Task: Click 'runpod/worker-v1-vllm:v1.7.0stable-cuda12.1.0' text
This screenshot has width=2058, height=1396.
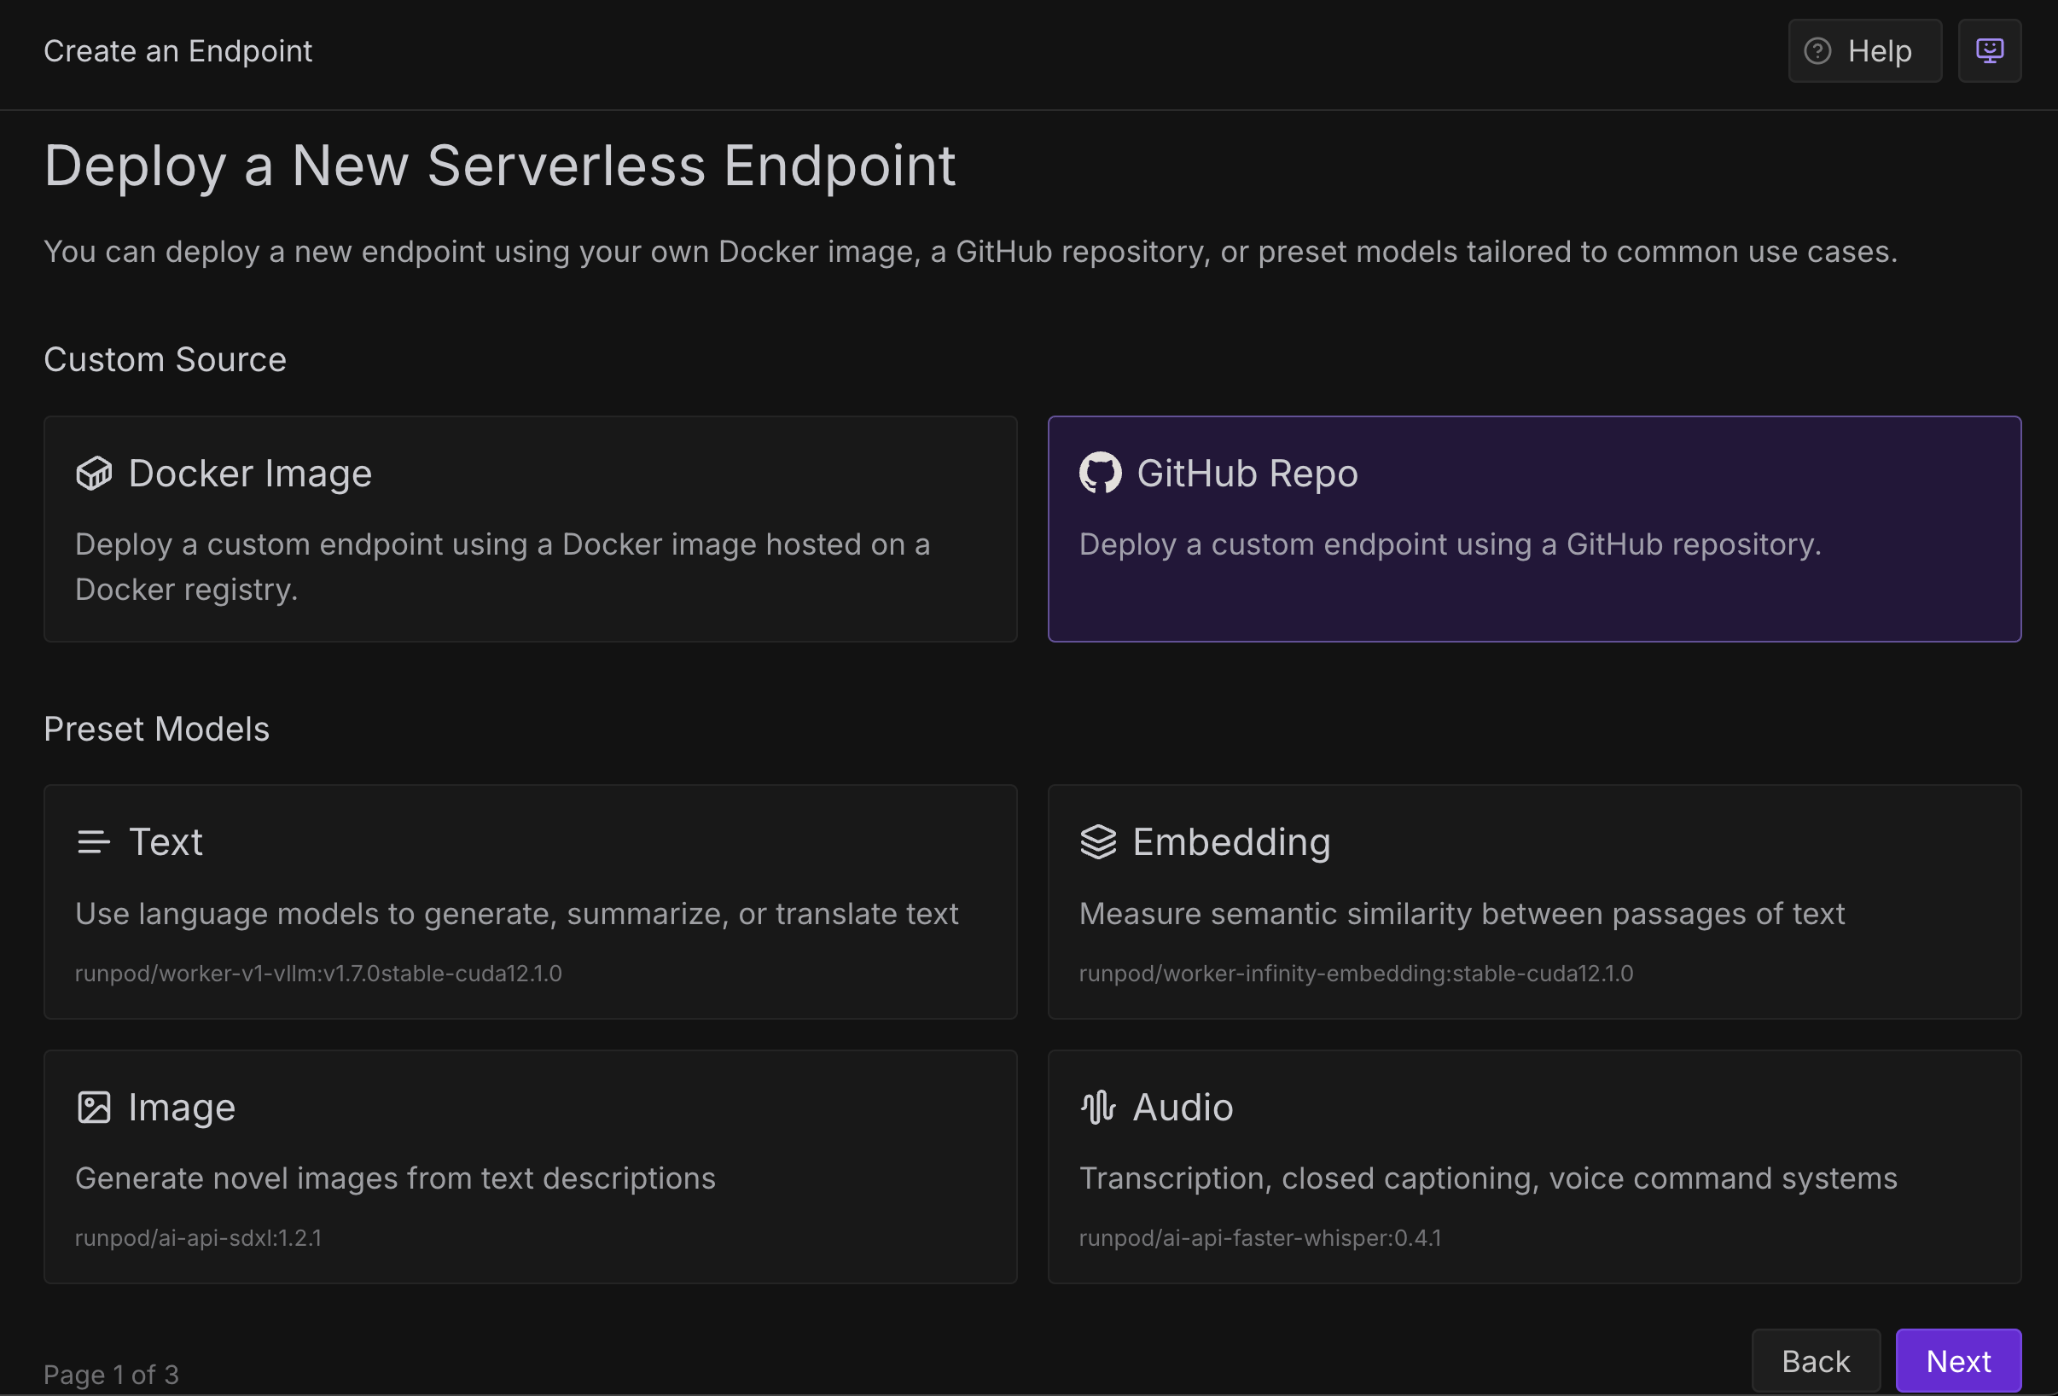Action: (318, 974)
